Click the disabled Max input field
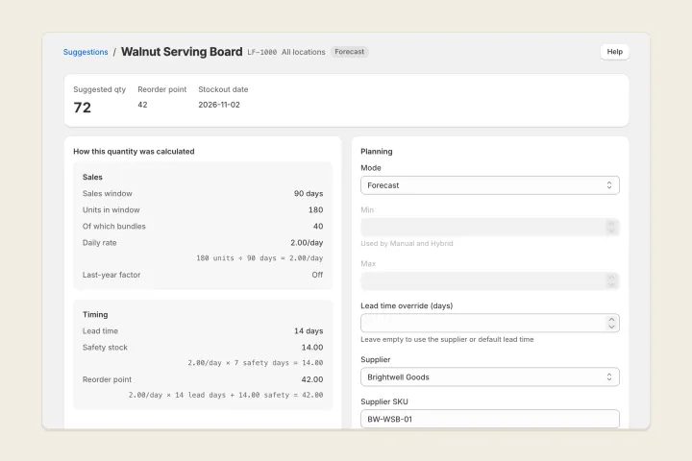The height and width of the screenshot is (461, 692). click(490, 281)
